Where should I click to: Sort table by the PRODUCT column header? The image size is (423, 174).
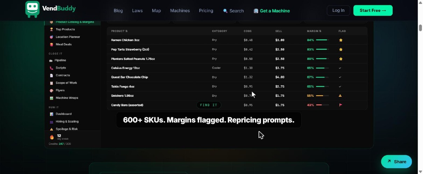tap(120, 31)
